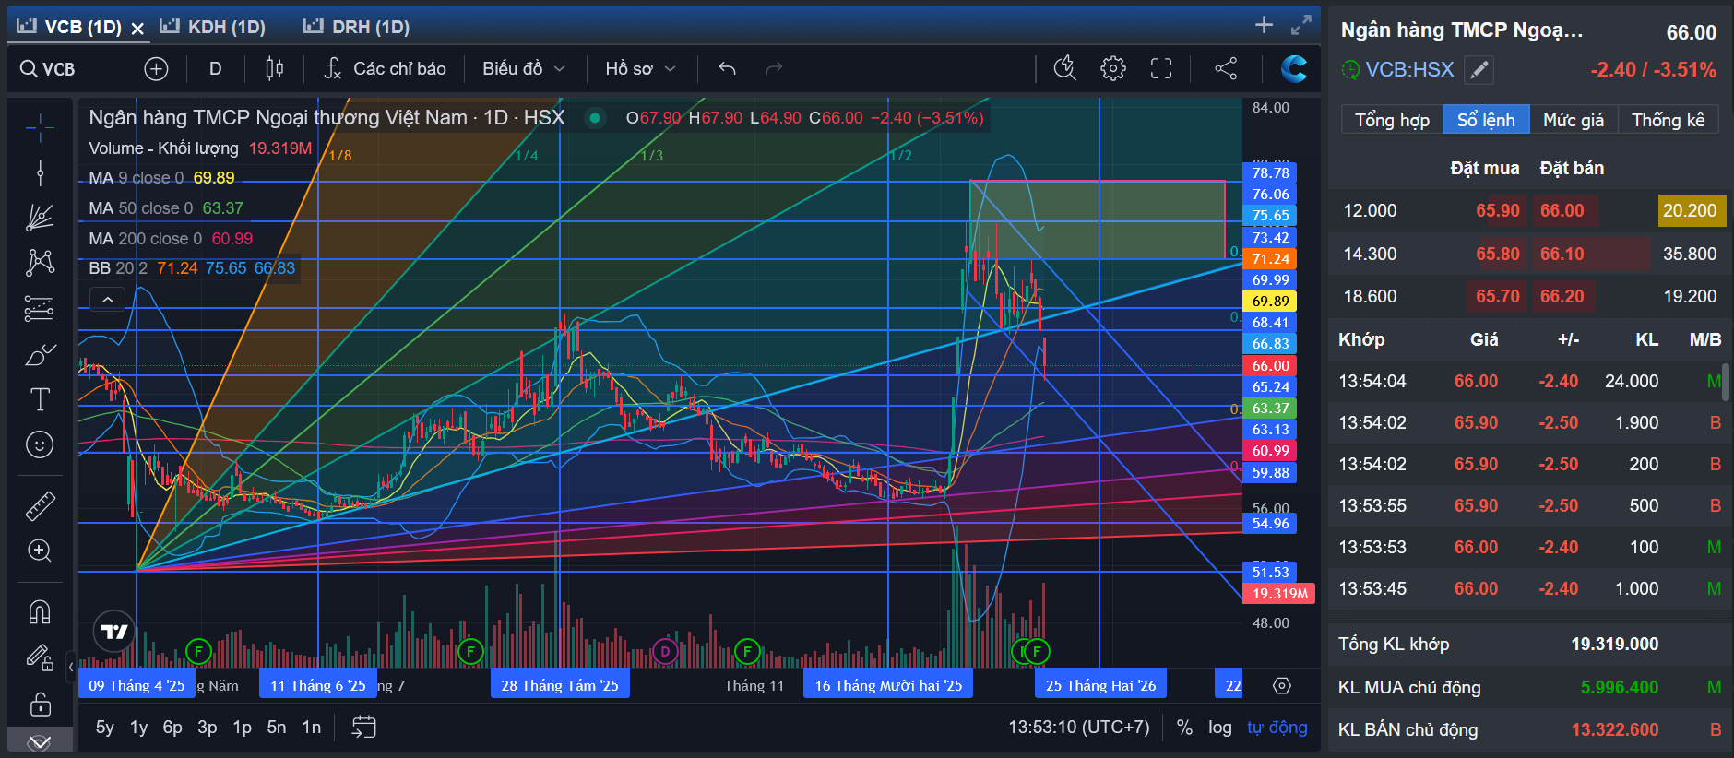Open the quick search lightning icon
1734x758 pixels.
pyautogui.click(x=1065, y=68)
